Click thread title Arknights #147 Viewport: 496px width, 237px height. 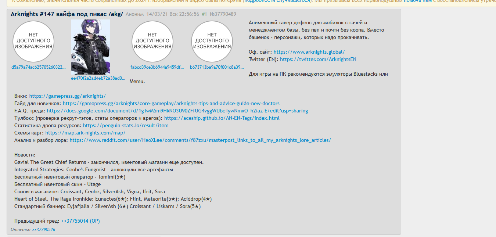coord(67,14)
